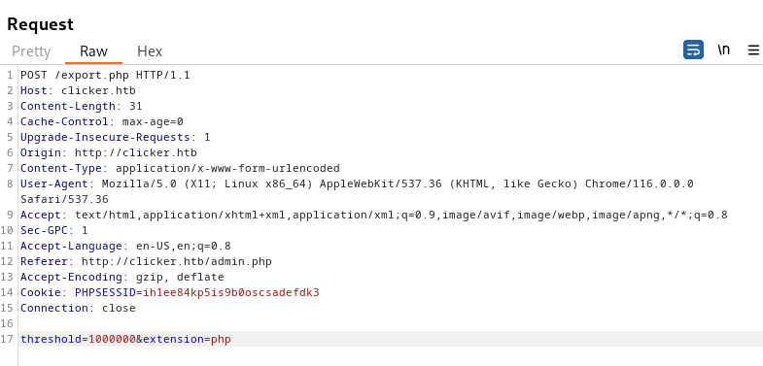Open the hamburger options menu

pos(753,50)
